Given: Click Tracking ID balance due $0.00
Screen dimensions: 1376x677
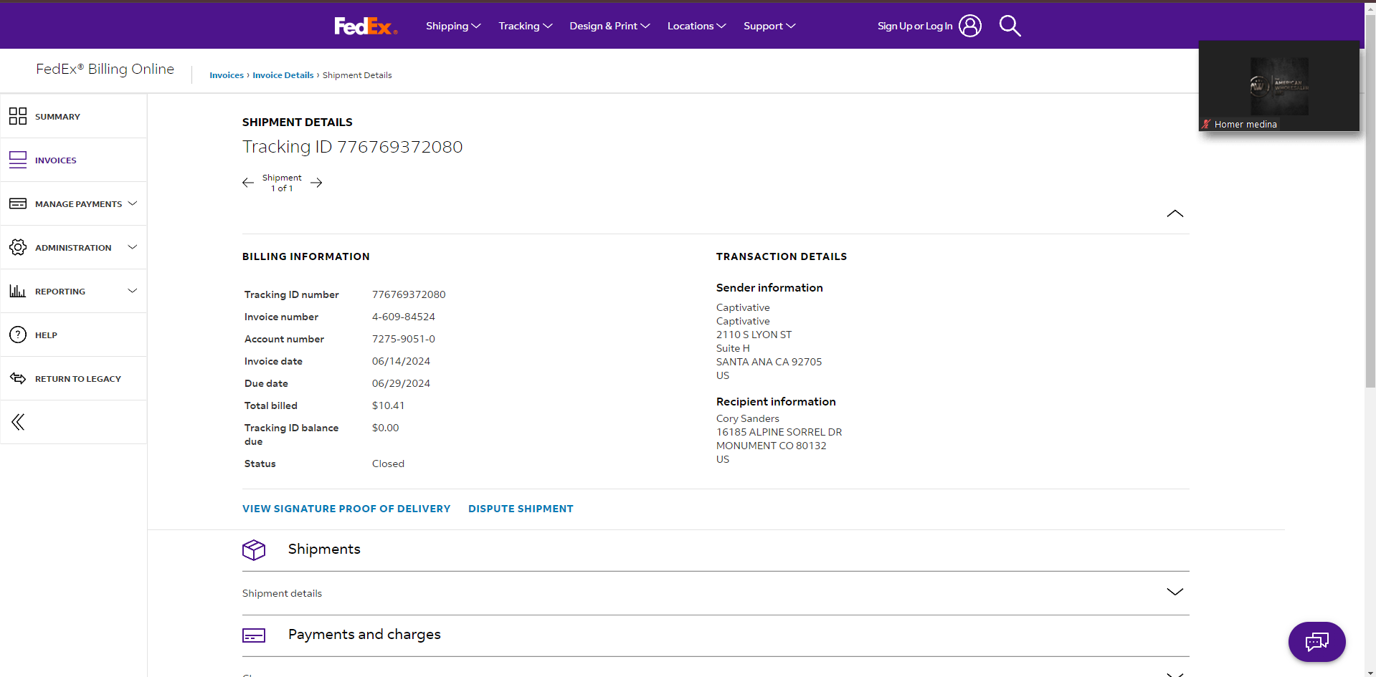Looking at the screenshot, I should (385, 428).
